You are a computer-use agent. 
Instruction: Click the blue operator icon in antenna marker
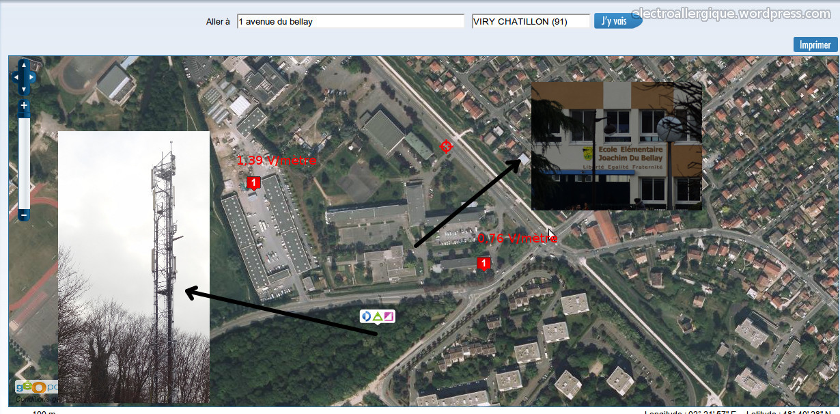367,316
